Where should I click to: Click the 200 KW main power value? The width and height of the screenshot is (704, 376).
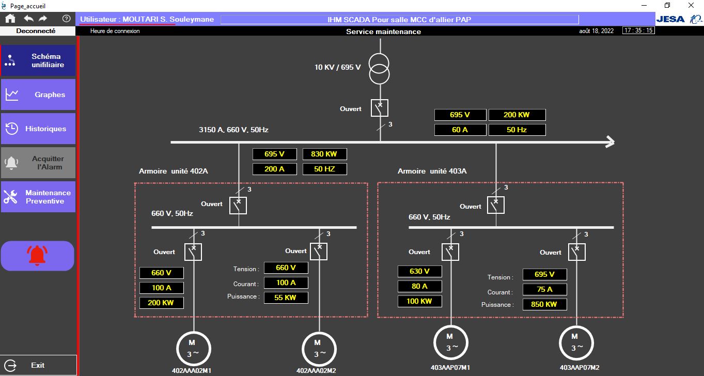pos(517,115)
